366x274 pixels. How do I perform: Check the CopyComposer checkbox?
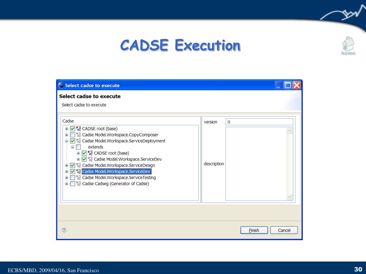click(x=73, y=135)
